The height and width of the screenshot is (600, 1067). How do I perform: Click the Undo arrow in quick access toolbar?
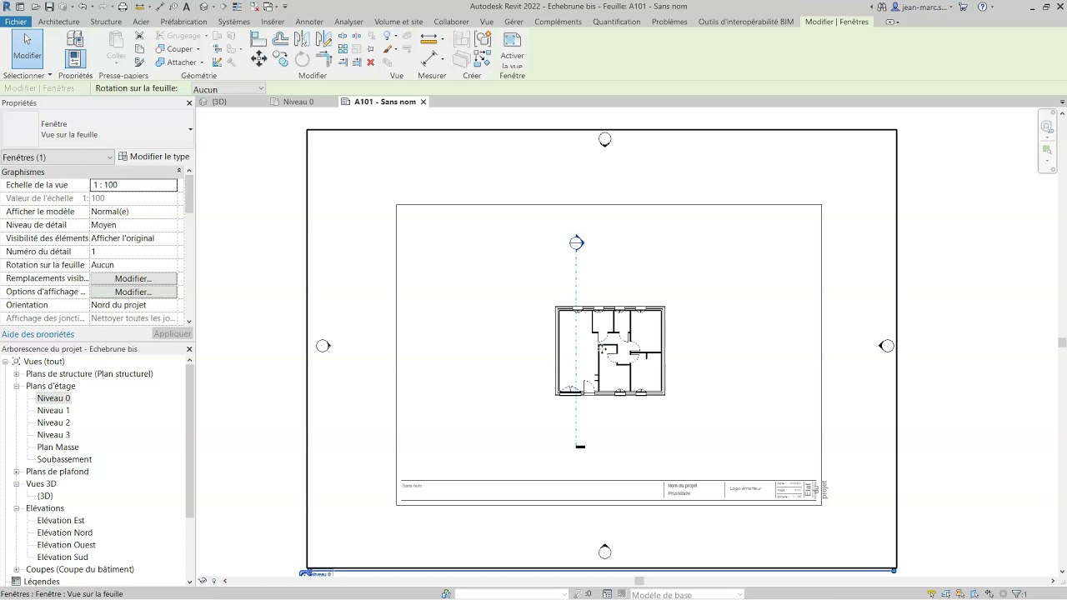pyautogui.click(x=83, y=7)
